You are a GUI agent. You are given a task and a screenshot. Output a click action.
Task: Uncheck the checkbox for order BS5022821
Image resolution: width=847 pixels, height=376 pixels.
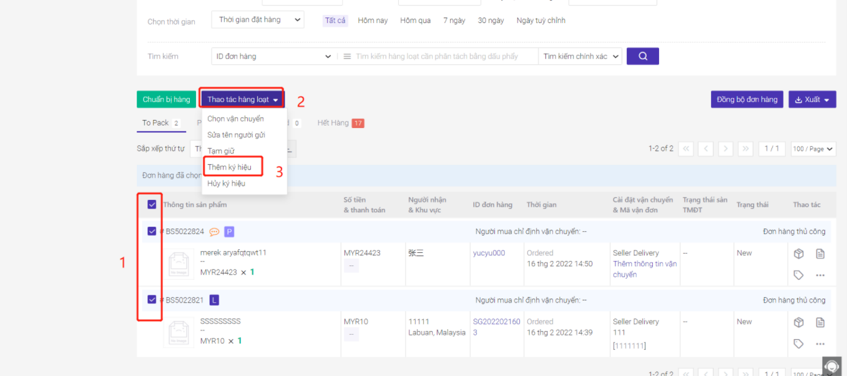(x=152, y=300)
